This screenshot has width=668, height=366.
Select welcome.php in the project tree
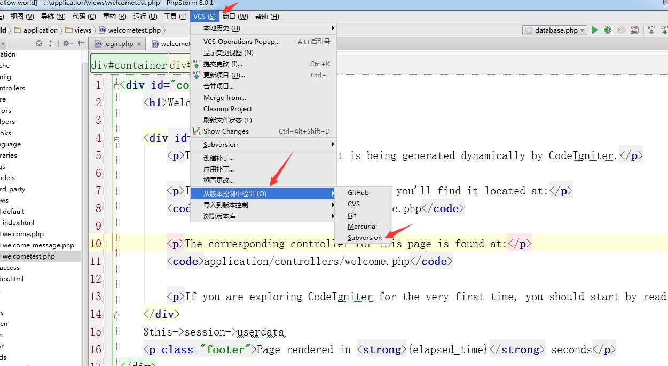click(23, 234)
